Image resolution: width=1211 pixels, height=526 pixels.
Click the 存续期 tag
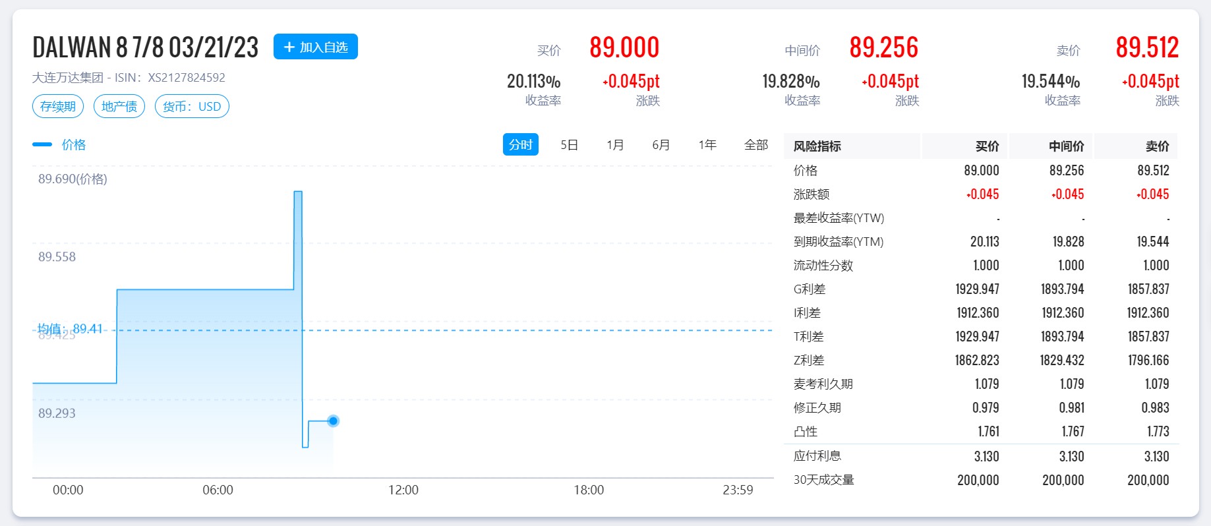click(x=58, y=106)
